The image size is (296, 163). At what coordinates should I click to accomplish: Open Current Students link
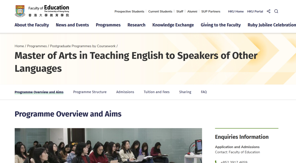(x=160, y=11)
